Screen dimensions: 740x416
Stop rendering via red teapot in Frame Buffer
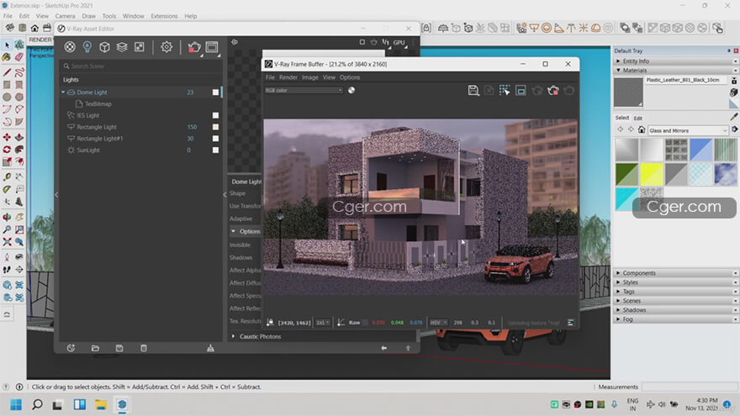pos(553,90)
